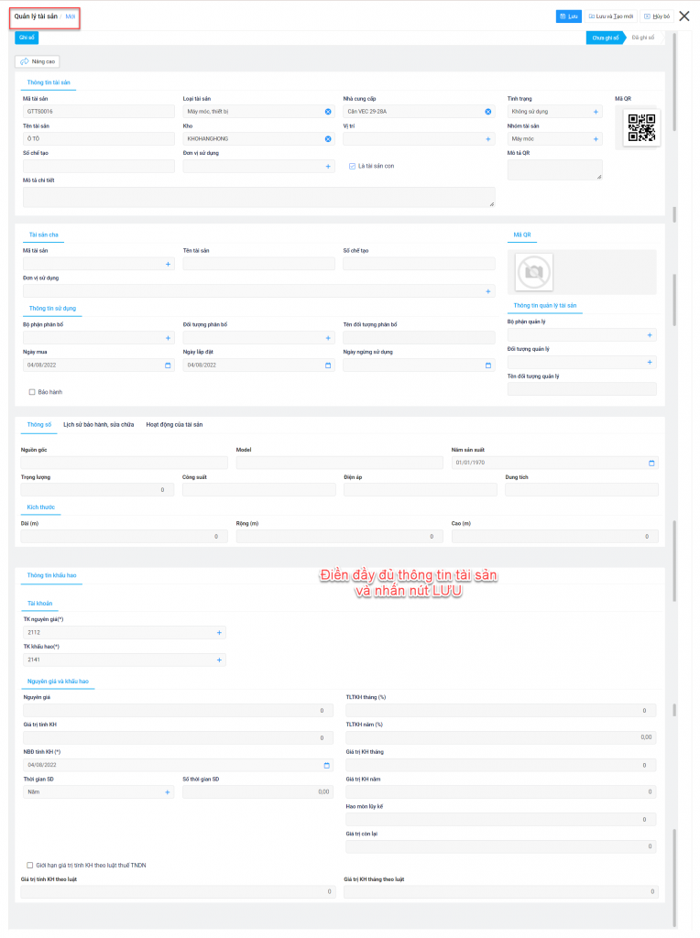Clear the Kho KHOHANGHONG selection
This screenshot has width=700, height=938.
click(328, 139)
